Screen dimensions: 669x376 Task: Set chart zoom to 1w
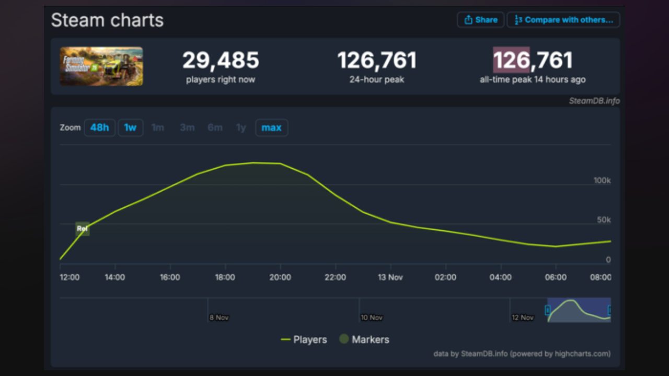(130, 127)
